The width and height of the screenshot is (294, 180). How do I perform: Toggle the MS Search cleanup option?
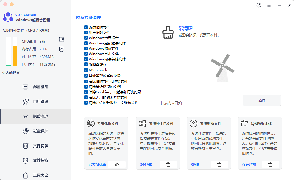(85, 70)
